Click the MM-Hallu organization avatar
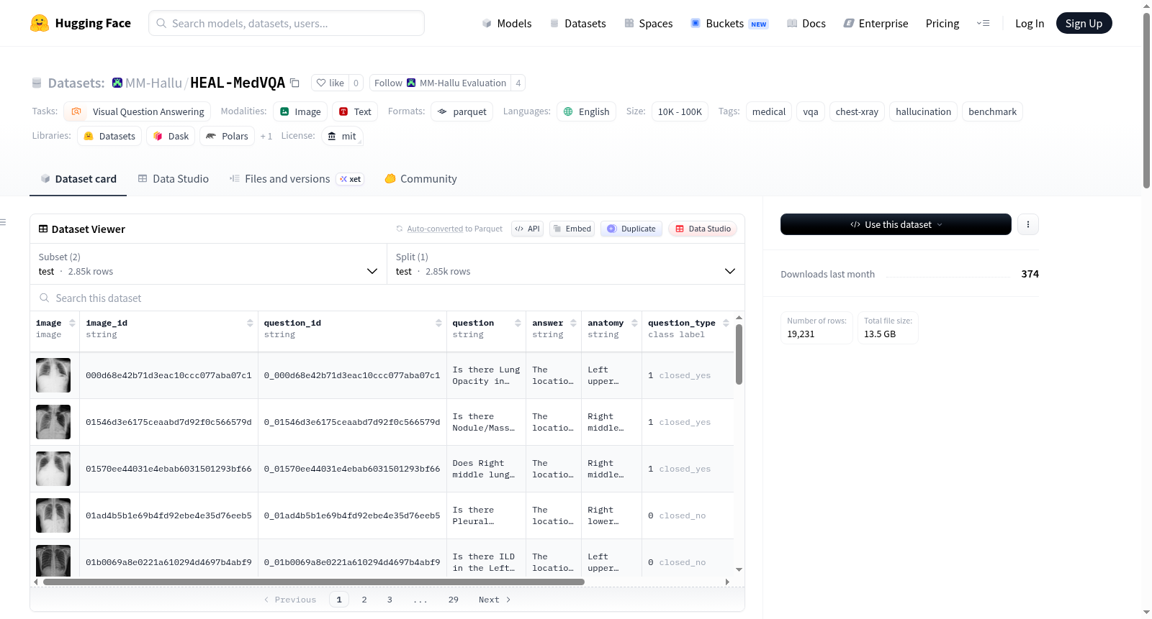 (117, 83)
